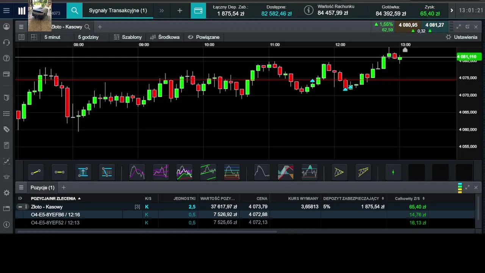The height and width of the screenshot is (273, 485).
Task: Toggle the chart grid layout icon
Action: pos(34,37)
